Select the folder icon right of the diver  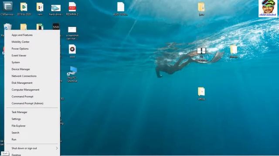coord(234,52)
